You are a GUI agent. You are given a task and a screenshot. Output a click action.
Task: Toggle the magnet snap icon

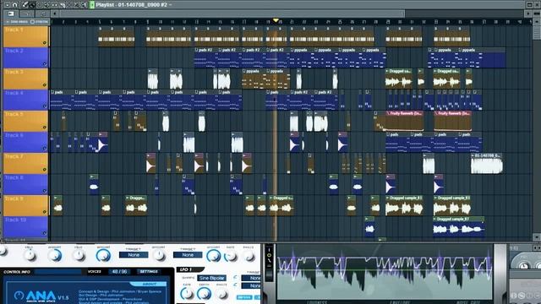coord(15,5)
